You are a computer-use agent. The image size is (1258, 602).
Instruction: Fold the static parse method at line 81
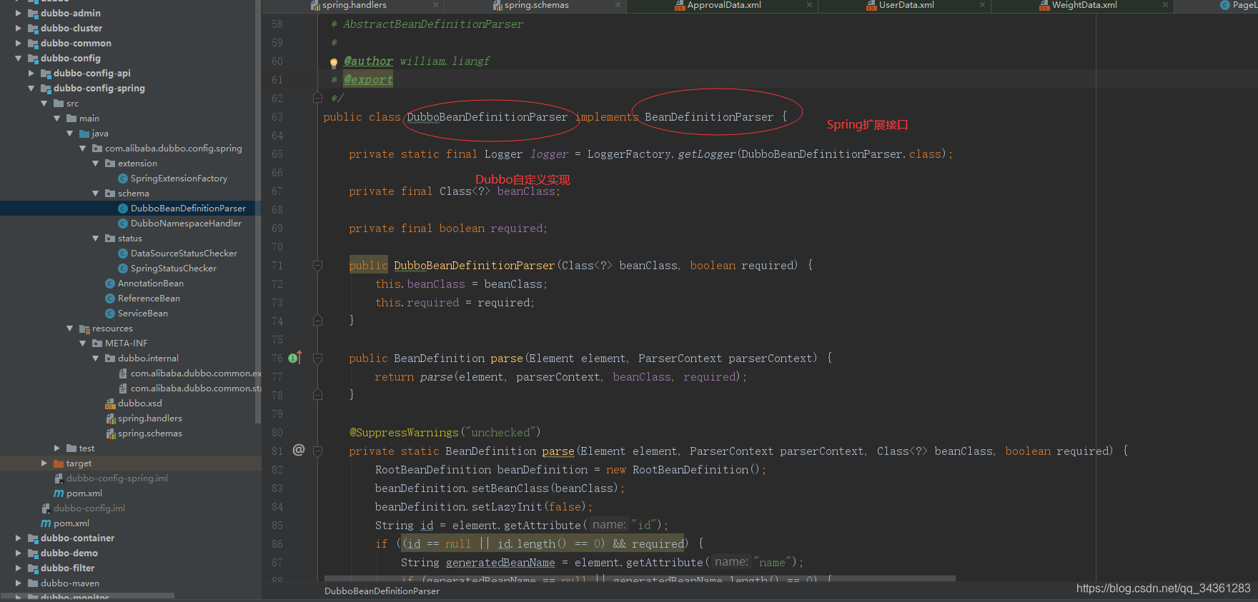click(317, 451)
